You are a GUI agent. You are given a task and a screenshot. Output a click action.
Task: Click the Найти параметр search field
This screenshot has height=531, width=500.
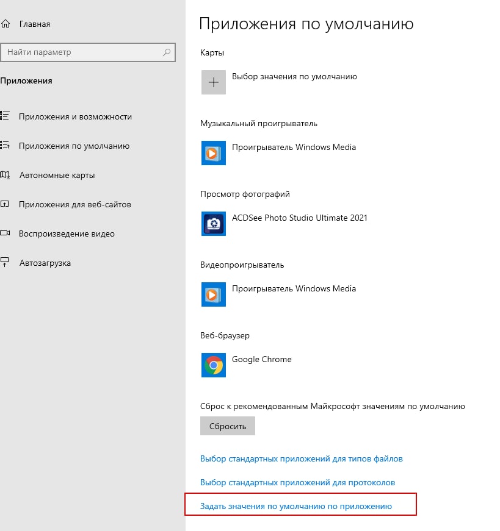pyautogui.click(x=88, y=52)
